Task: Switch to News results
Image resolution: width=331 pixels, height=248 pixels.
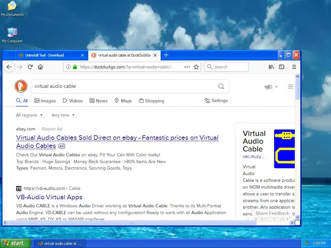Action: pos(98,101)
